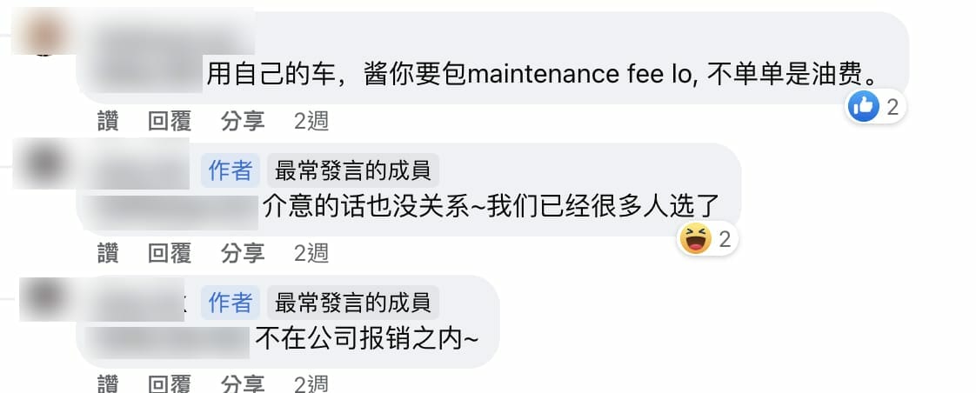Image resolution: width=976 pixels, height=393 pixels.
Task: Open the thumbs-up reaction on the maintenance fee comment
Action: (x=875, y=107)
